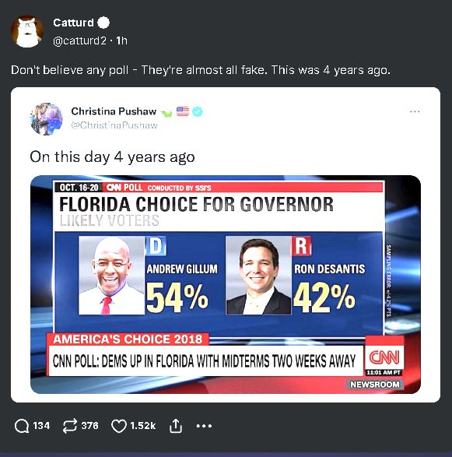Image resolution: width=452 pixels, height=457 pixels.
Task: Open Christina Pushaw's display name
Action: 114,111
